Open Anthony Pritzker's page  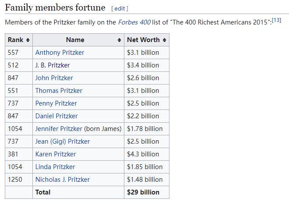click(x=60, y=53)
